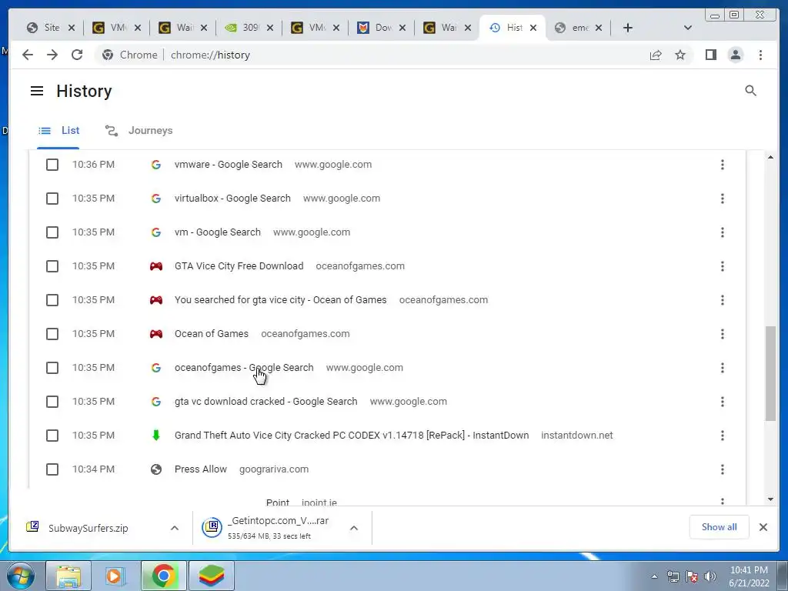The image size is (788, 591).
Task: Show hidden system tray icons
Action: coord(654,576)
